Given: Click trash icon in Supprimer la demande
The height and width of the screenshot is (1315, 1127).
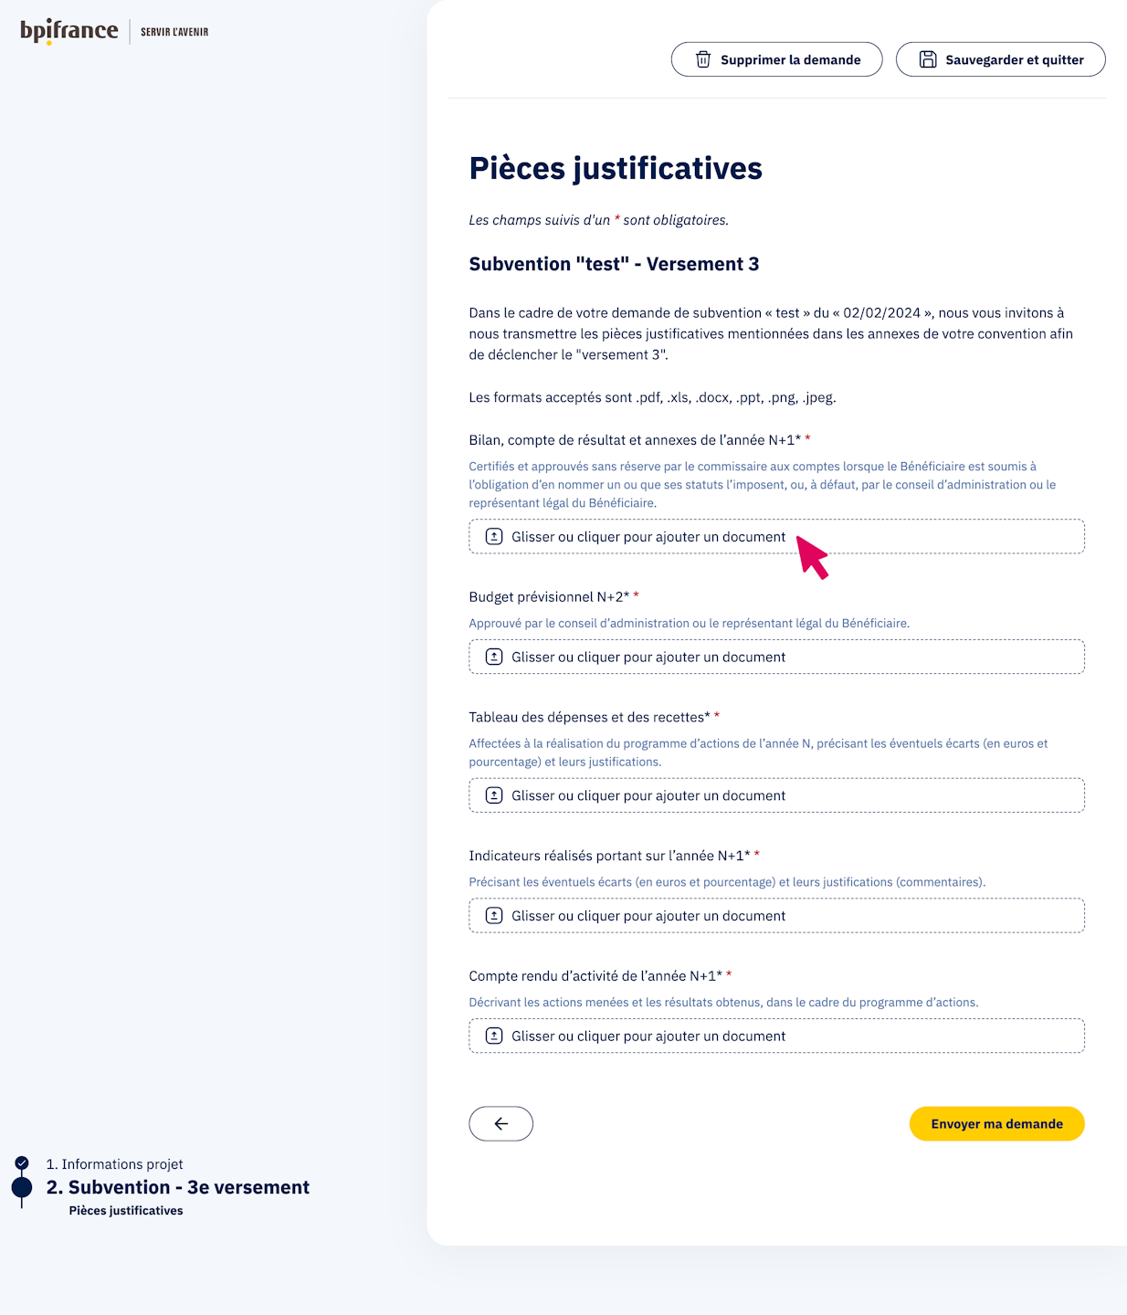Looking at the screenshot, I should (x=703, y=59).
